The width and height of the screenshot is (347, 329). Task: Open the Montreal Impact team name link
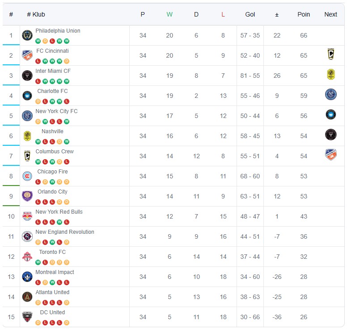(55, 272)
